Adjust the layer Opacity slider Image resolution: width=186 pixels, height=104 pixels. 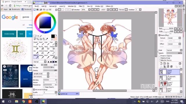pyautogui.click(x=174, y=53)
